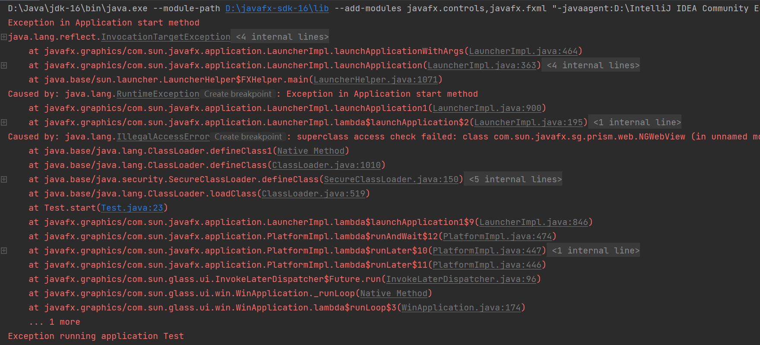Open Native Method link on _runLoop line
760x345 pixels.
click(394, 294)
